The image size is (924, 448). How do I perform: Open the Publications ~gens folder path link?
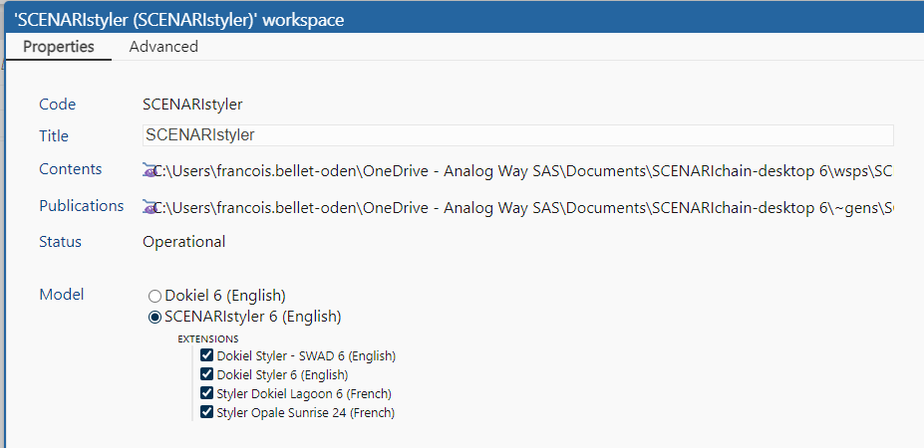[x=523, y=208]
